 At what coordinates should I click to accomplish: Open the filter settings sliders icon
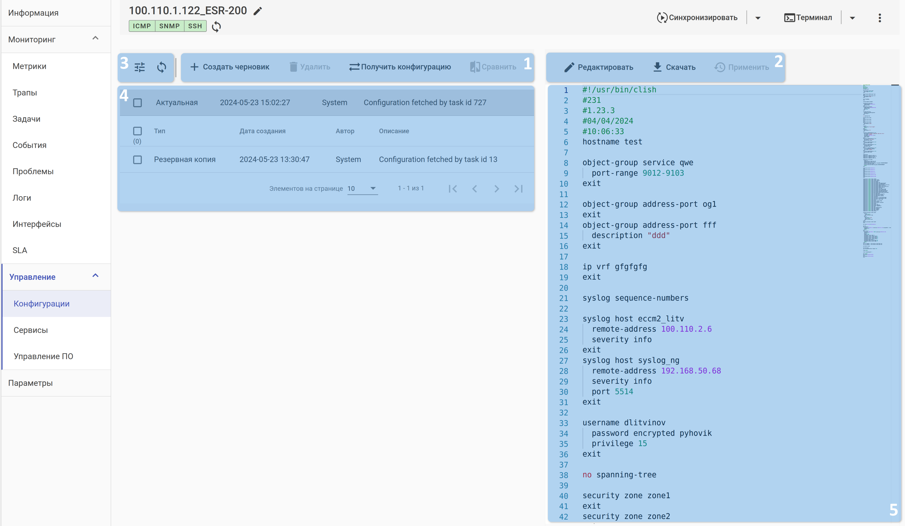pos(140,67)
